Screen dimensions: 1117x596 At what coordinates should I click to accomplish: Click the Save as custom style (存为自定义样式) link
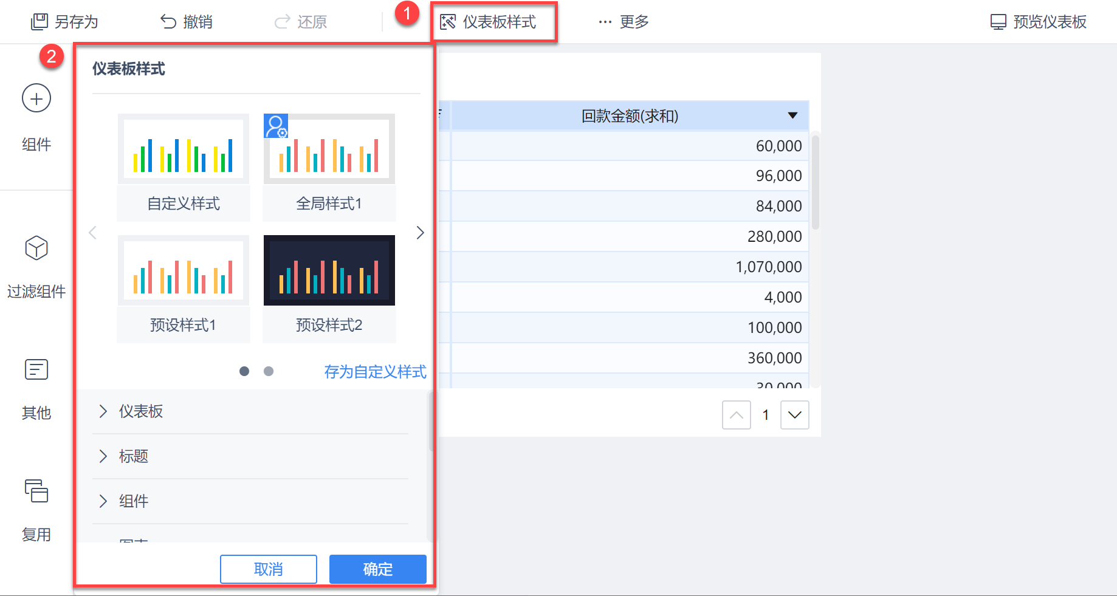(x=376, y=372)
